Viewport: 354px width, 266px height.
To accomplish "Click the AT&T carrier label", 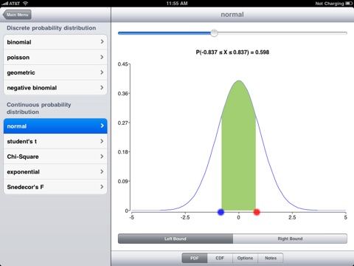I will (x=15, y=4).
